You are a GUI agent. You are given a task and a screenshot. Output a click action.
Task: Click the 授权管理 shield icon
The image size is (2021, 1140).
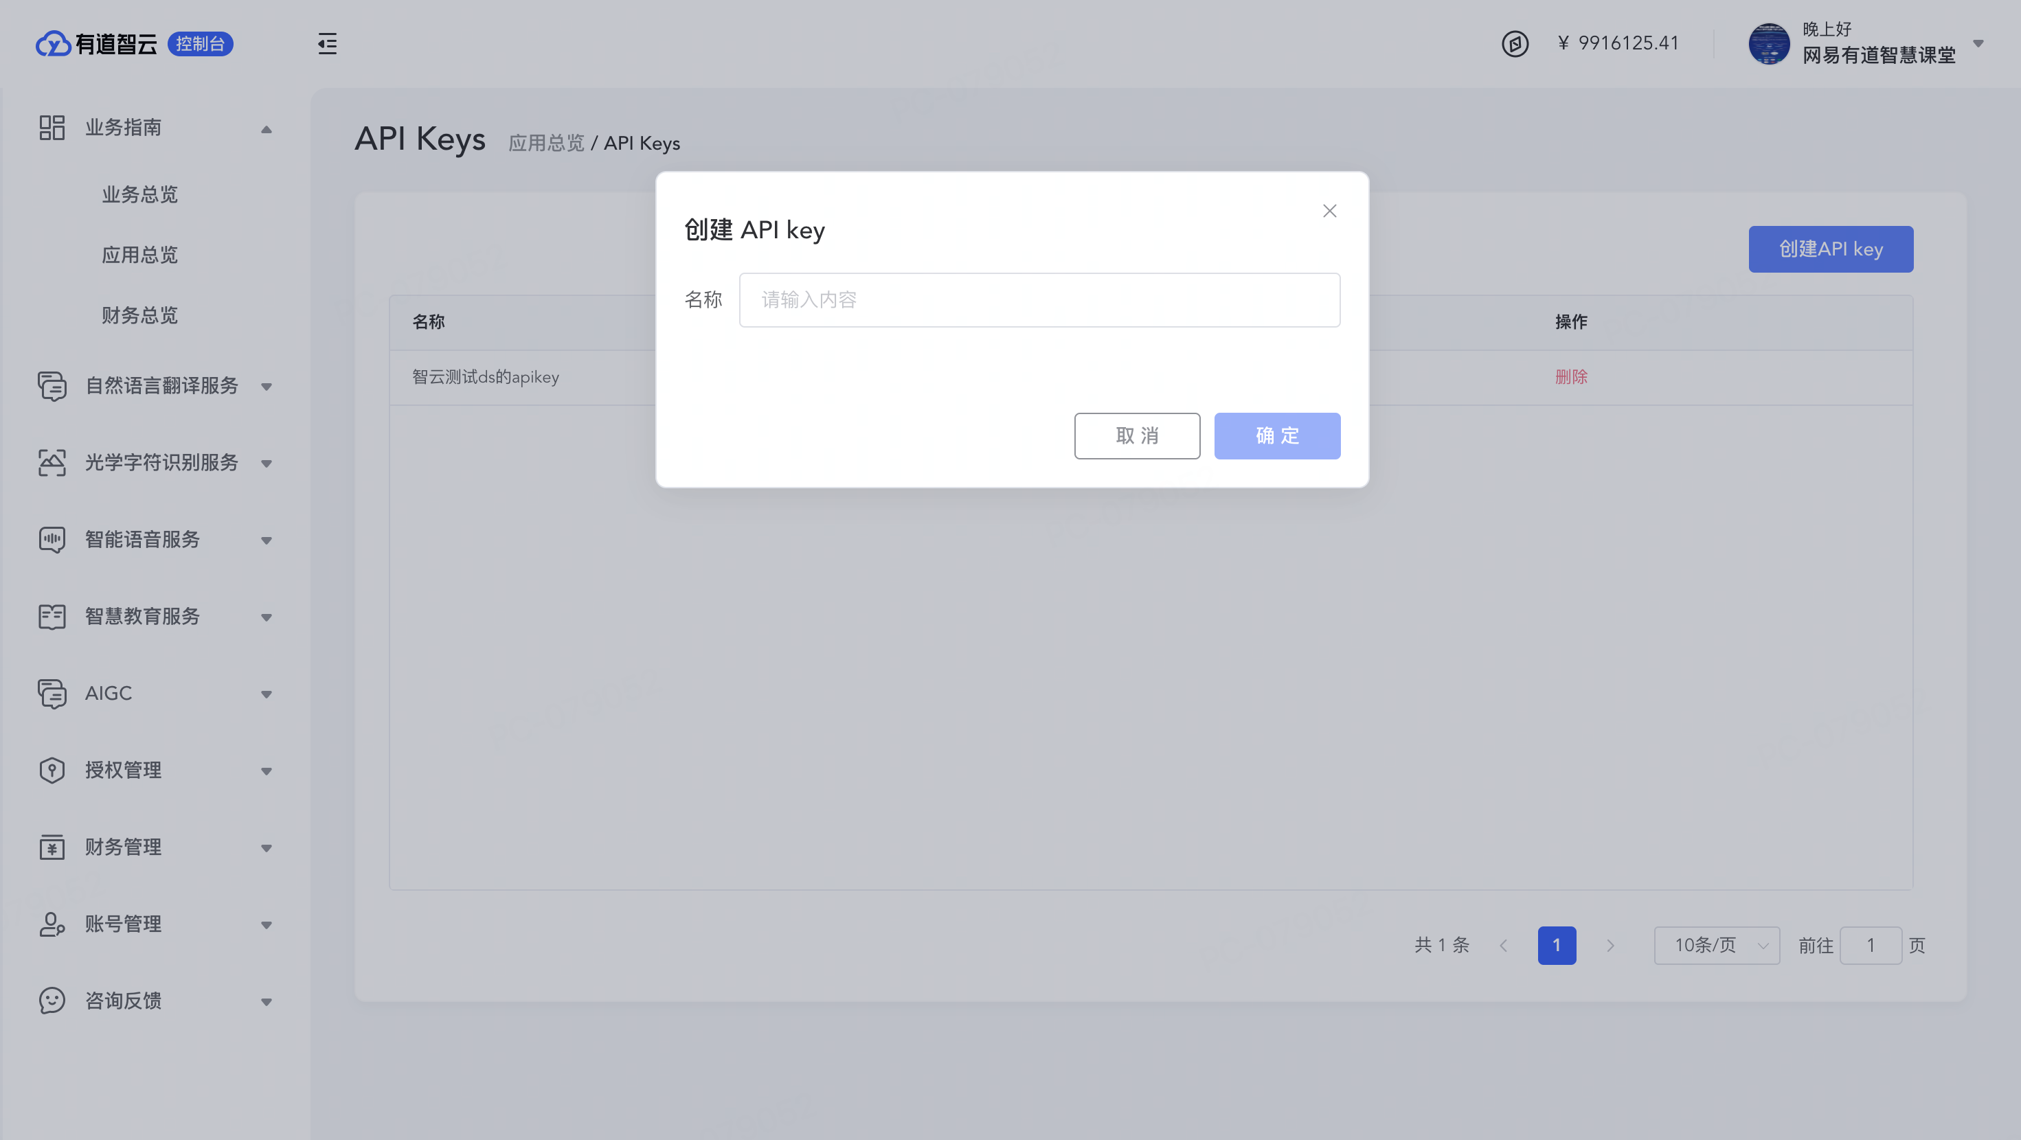[x=52, y=771]
